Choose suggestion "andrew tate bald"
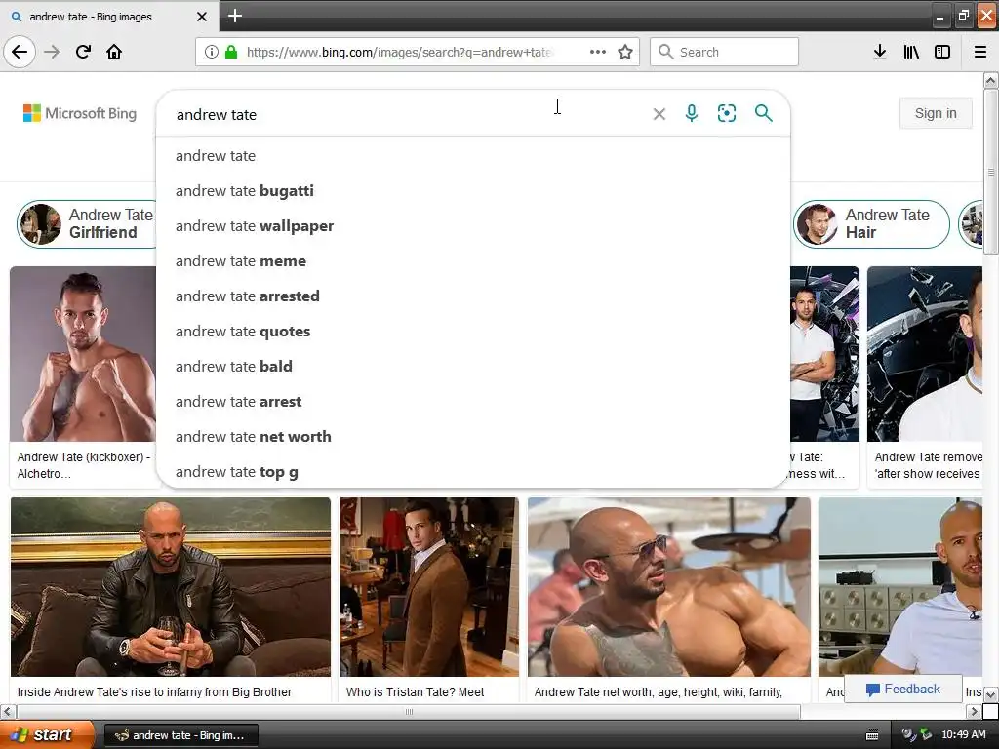The image size is (999, 749). (x=473, y=367)
